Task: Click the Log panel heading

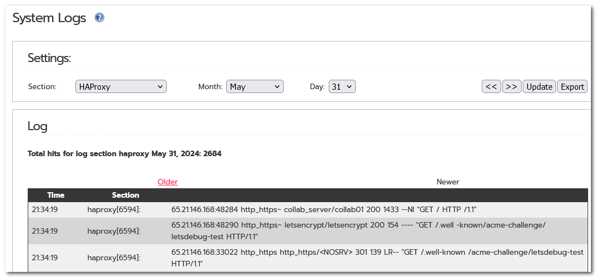Action: (37, 126)
